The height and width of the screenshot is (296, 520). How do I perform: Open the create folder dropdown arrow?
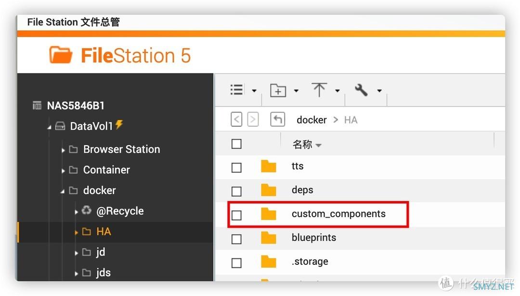296,91
